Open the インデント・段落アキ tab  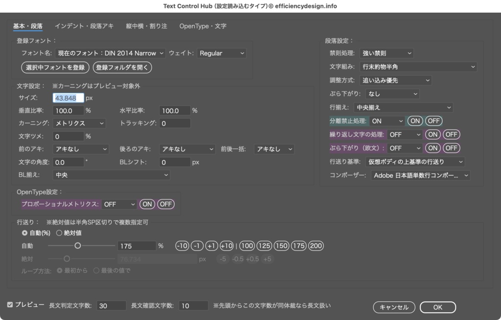[x=84, y=26]
